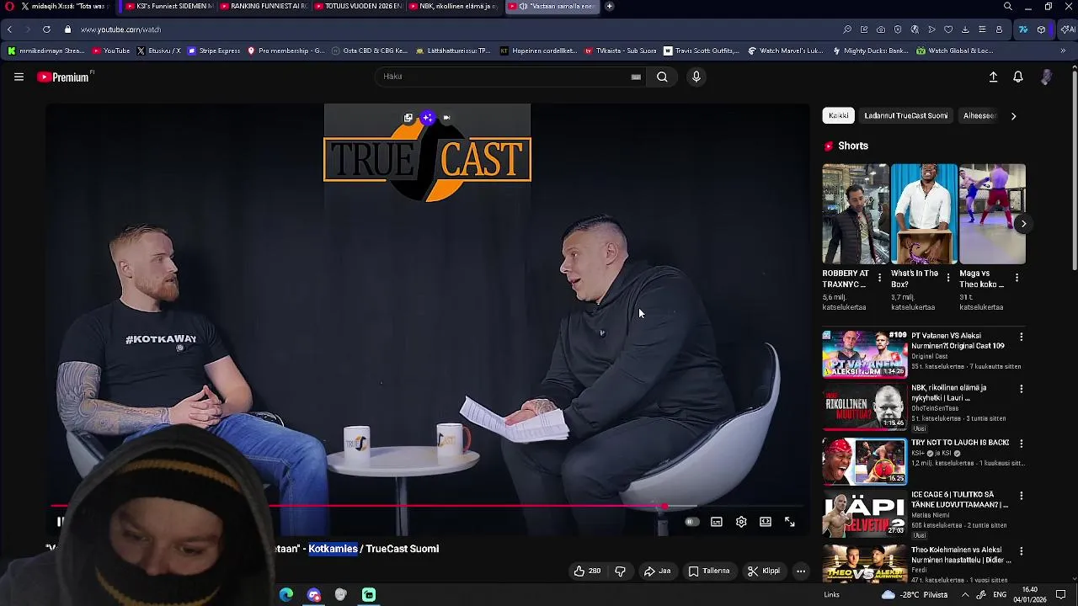Screen dimensions: 1078x606
Task: Open options for ICE CAGE 6 video
Action: 1022,496
